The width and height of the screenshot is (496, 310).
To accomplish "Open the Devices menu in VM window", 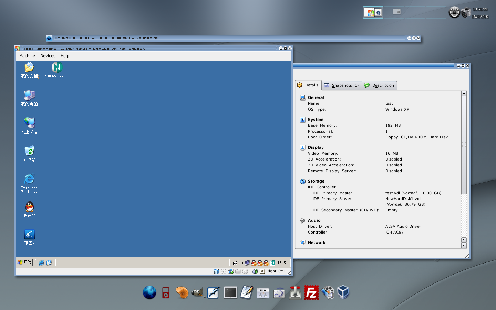I will pos(48,56).
